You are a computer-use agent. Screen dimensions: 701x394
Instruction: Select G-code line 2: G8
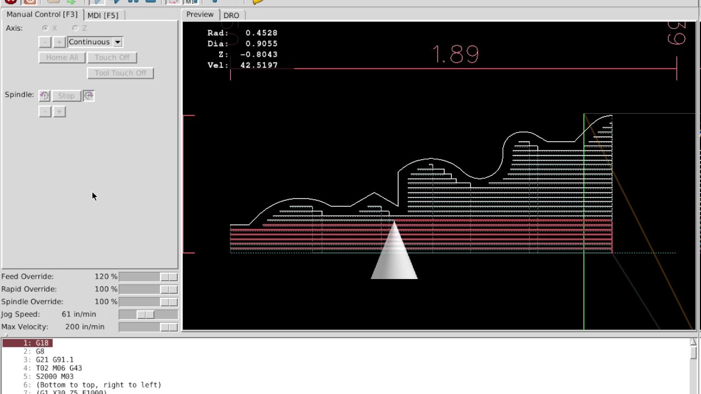coord(34,351)
